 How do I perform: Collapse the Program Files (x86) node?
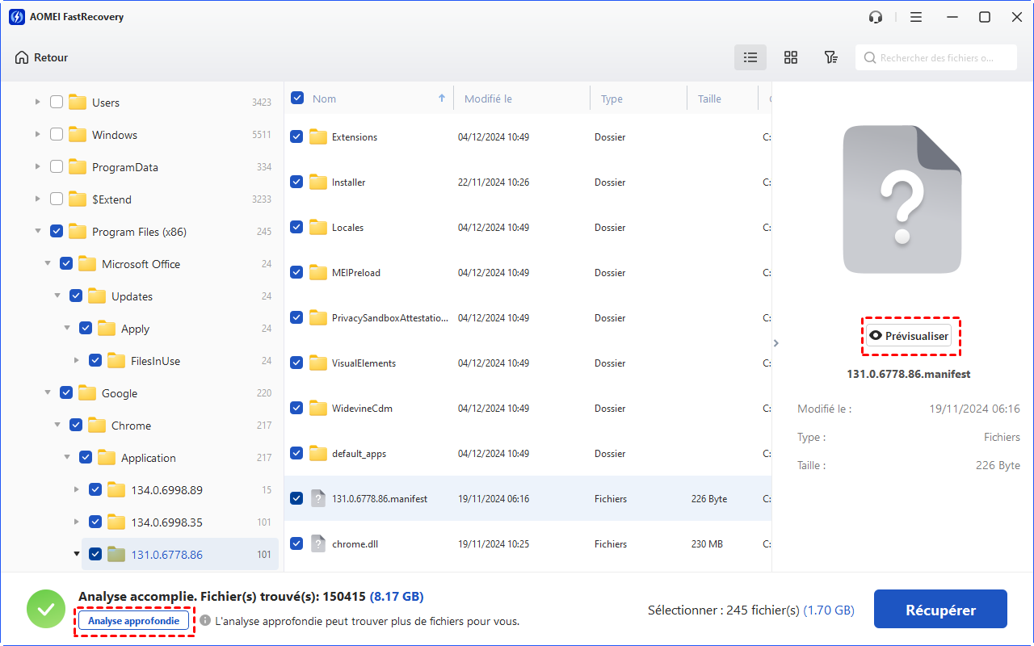pos(37,232)
